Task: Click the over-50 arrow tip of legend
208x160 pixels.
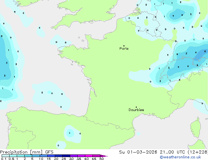Action: pos(104,156)
